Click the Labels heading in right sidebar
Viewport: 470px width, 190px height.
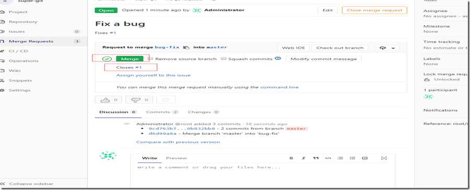432,59
